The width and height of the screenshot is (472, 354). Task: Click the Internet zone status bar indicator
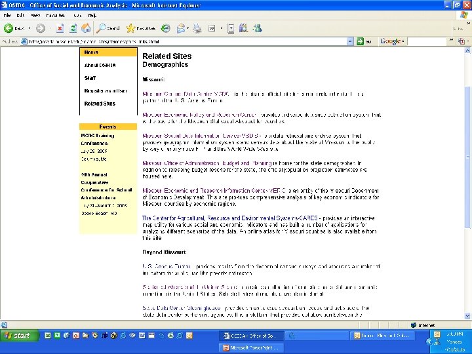click(x=423, y=325)
